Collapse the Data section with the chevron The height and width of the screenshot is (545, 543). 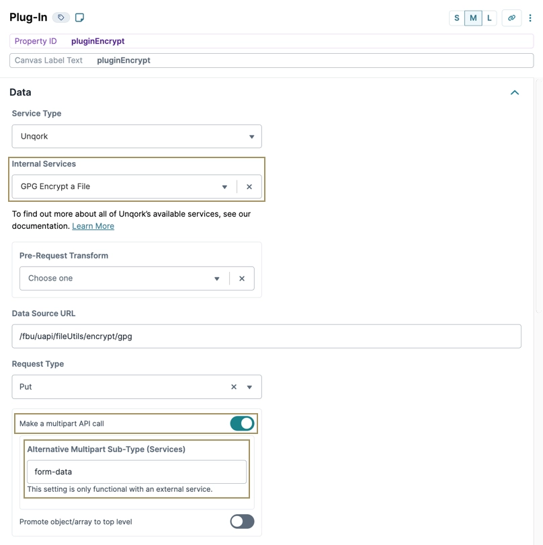coord(515,93)
